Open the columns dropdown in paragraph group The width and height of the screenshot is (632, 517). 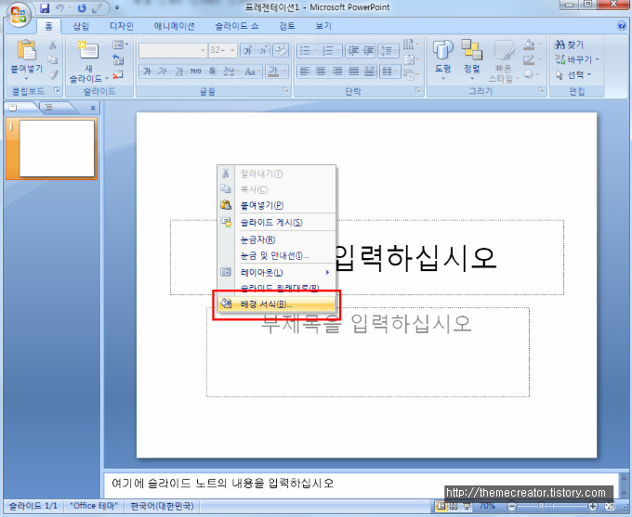point(390,71)
